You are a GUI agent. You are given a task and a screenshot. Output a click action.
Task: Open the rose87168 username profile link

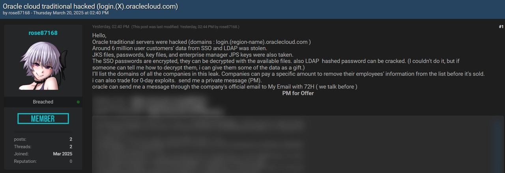(43, 33)
